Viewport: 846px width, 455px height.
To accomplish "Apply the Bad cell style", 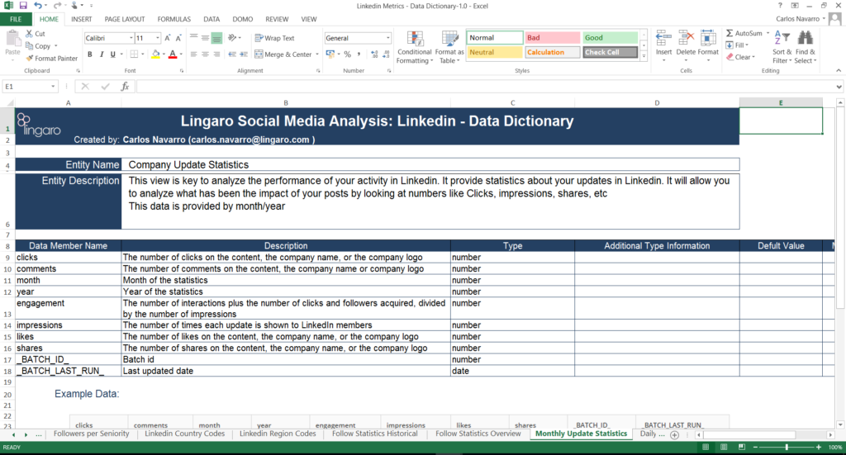I will [552, 38].
